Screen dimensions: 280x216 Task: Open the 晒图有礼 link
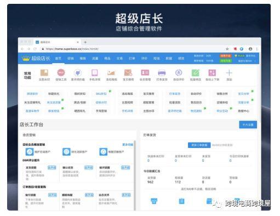pyautogui.click(x=80, y=111)
